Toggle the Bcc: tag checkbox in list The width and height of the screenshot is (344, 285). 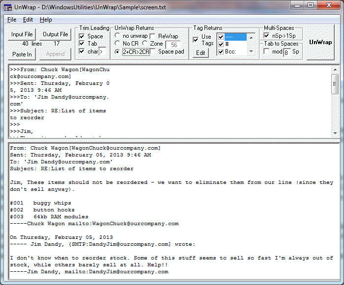point(221,52)
